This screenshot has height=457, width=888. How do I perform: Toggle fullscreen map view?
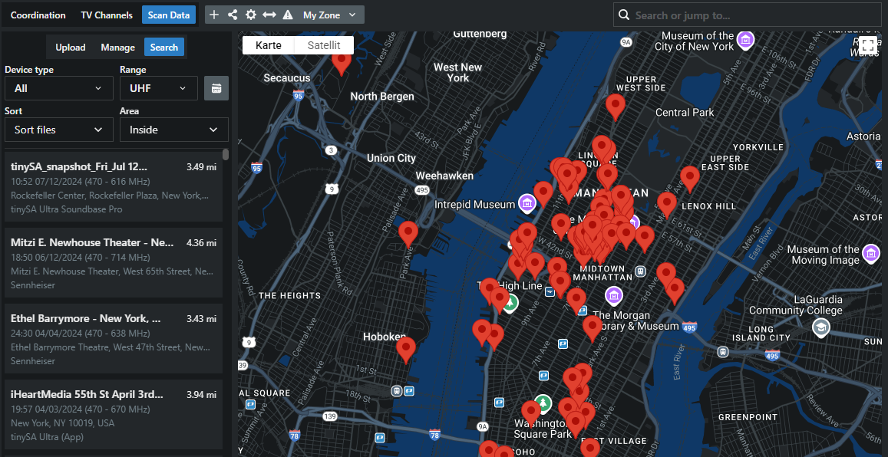[x=868, y=45]
